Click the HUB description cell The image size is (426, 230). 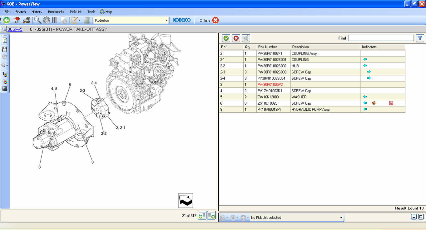pos(325,66)
